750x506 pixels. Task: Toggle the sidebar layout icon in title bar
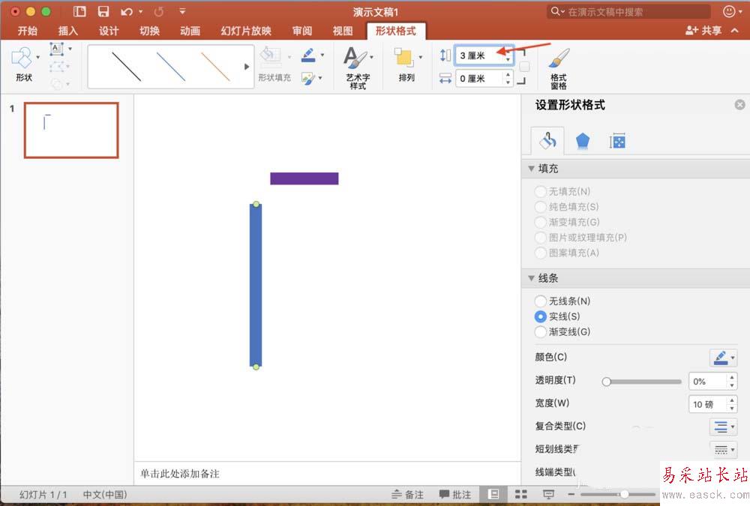tap(79, 11)
